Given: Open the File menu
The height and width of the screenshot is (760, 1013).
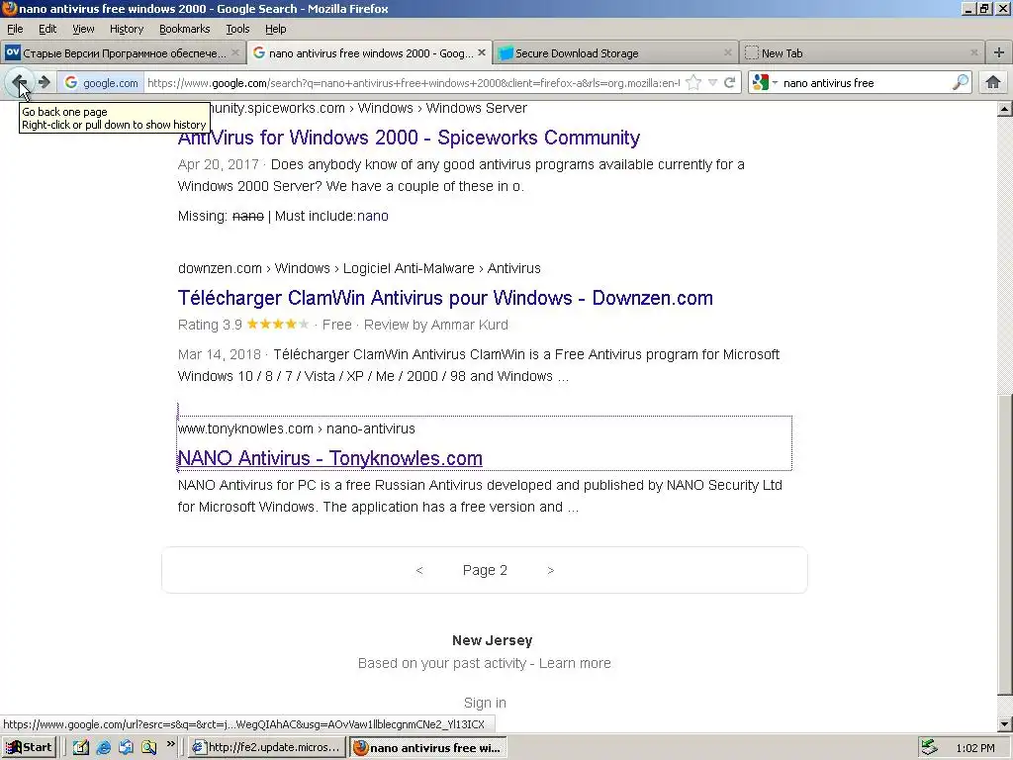Looking at the screenshot, I should click(15, 29).
